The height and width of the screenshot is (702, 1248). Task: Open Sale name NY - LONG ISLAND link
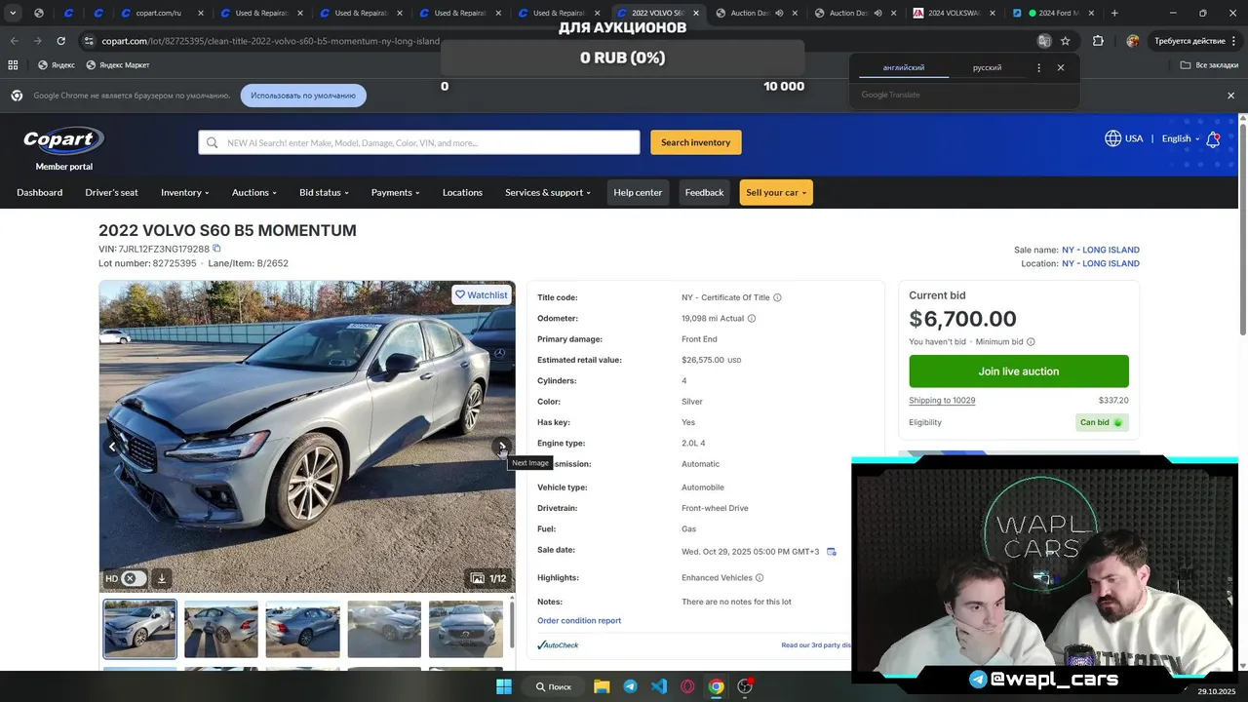pos(1101,250)
